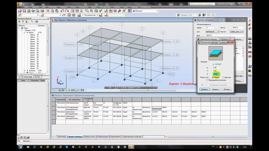This screenshot has height=151, width=269.
Task: Click the second icon in right sidebar
Action: (x=250, y=25)
